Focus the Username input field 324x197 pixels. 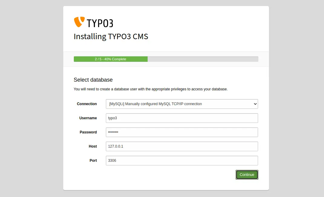pyautogui.click(x=182, y=118)
